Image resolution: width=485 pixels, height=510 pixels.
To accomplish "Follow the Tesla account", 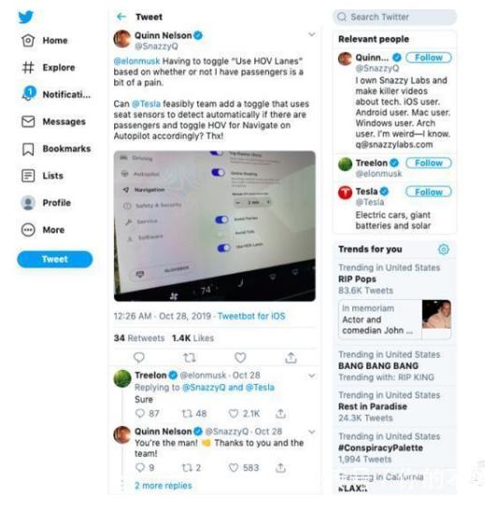I will 428,191.
